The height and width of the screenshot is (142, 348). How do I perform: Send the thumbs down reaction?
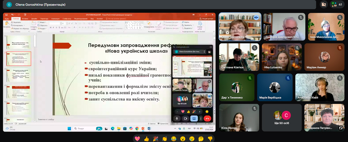tap(210, 138)
